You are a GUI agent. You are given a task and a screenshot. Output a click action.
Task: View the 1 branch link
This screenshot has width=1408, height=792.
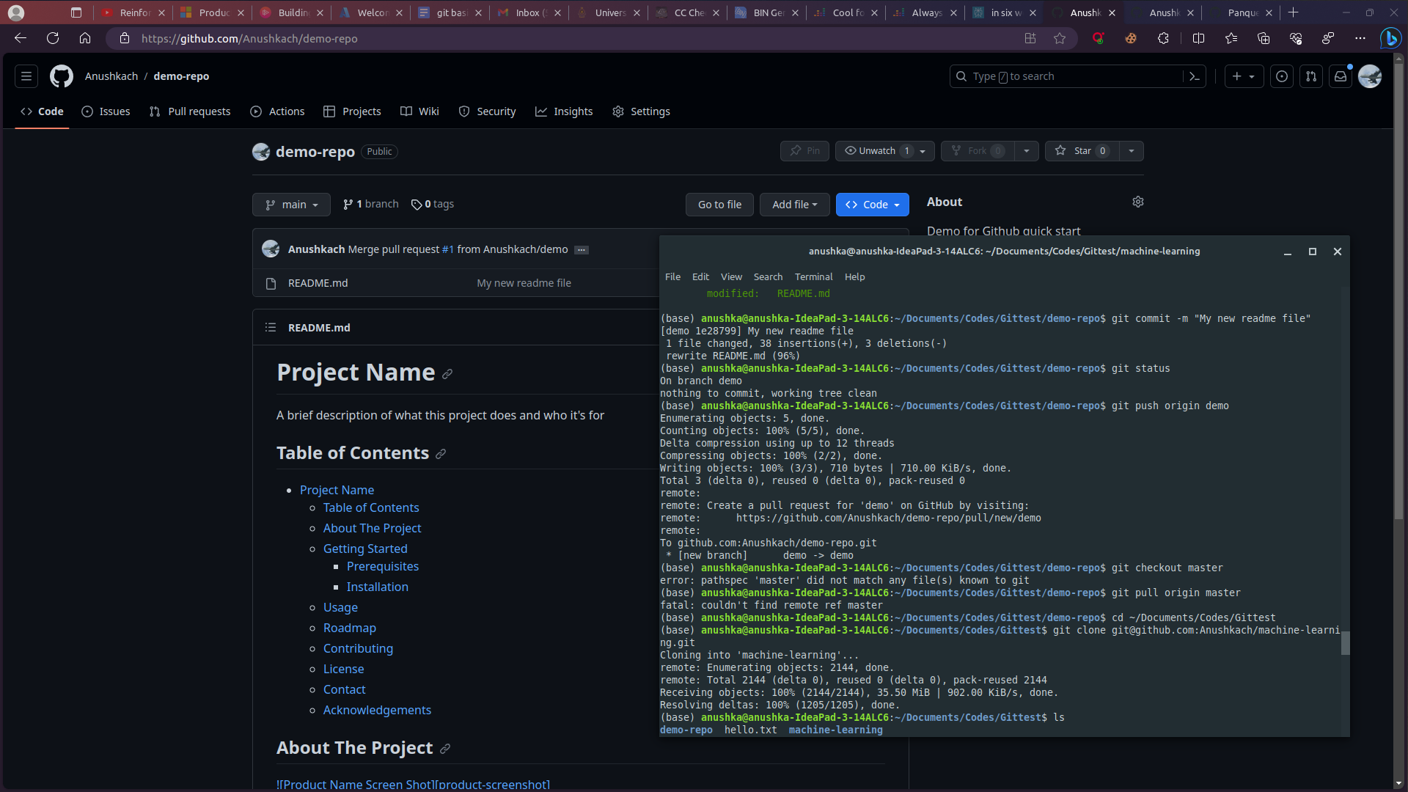(371, 204)
